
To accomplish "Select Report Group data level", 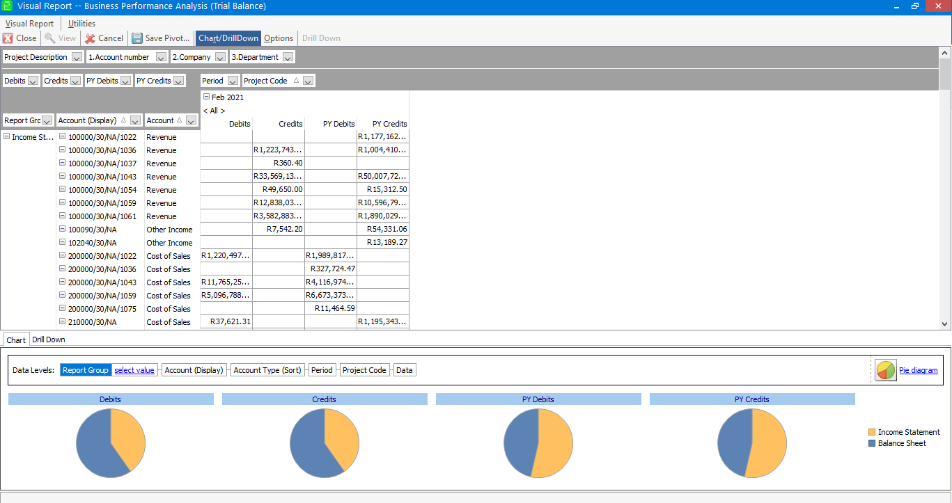I will [86, 370].
